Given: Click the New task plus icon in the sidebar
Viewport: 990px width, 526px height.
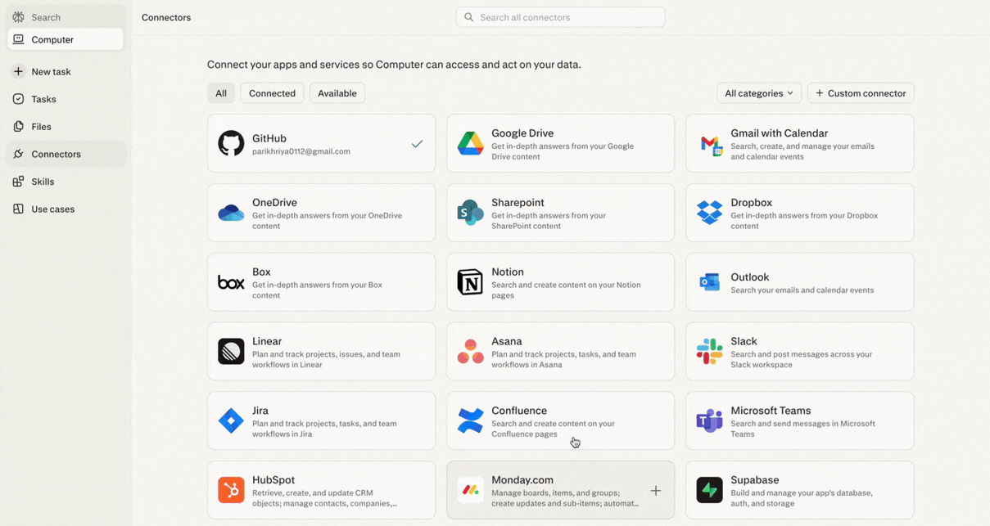Looking at the screenshot, I should point(18,71).
